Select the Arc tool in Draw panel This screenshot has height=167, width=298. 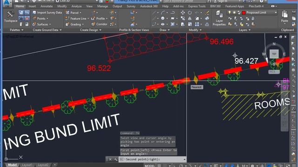[163, 13]
